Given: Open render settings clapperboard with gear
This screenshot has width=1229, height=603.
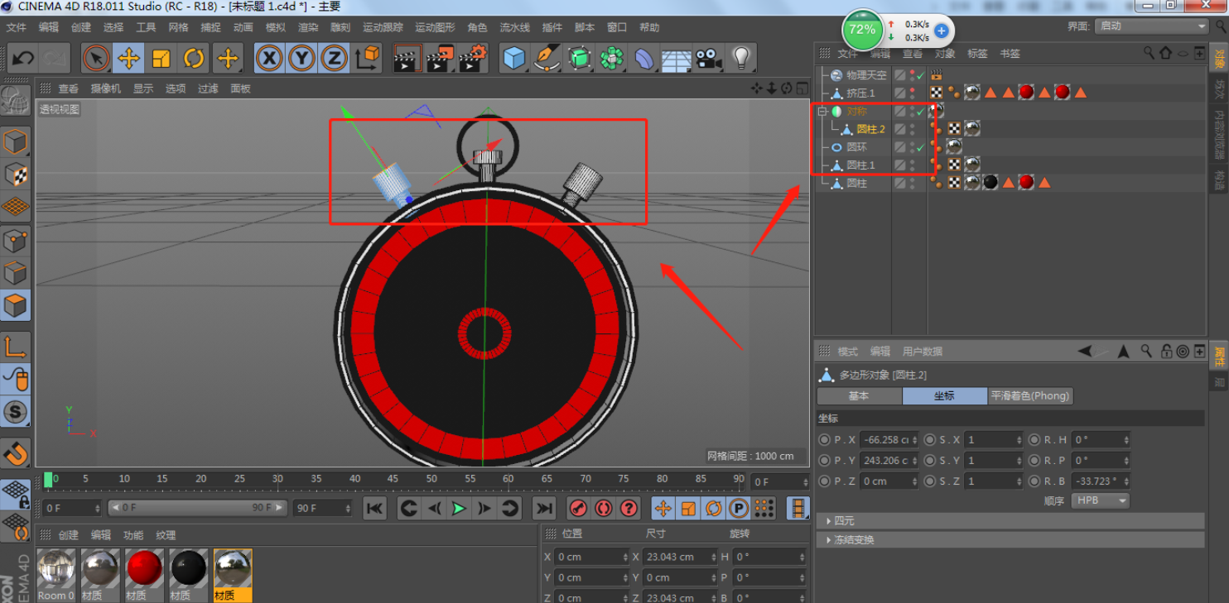Looking at the screenshot, I should click(x=473, y=59).
